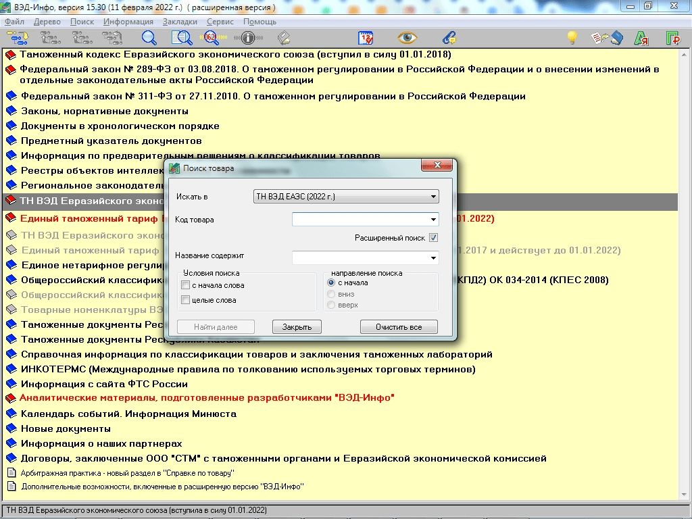This screenshot has height=519, width=692.
Task: Open Документы в хронологическом порядке
Action: tap(120, 126)
